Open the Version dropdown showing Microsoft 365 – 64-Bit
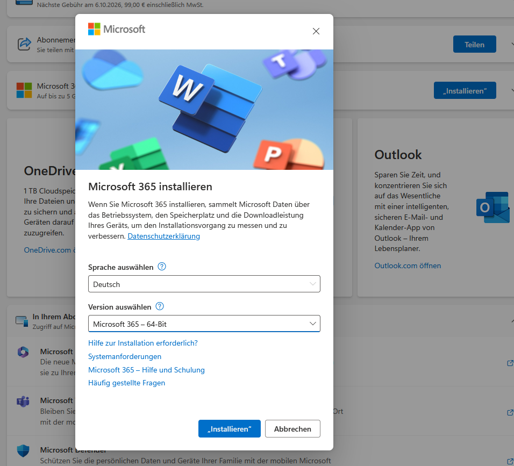The width and height of the screenshot is (514, 466). tap(204, 324)
